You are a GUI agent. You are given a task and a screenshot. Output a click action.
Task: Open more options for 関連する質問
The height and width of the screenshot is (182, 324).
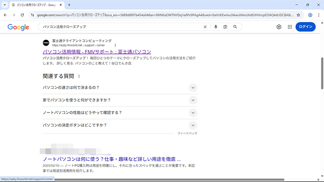[79, 76]
